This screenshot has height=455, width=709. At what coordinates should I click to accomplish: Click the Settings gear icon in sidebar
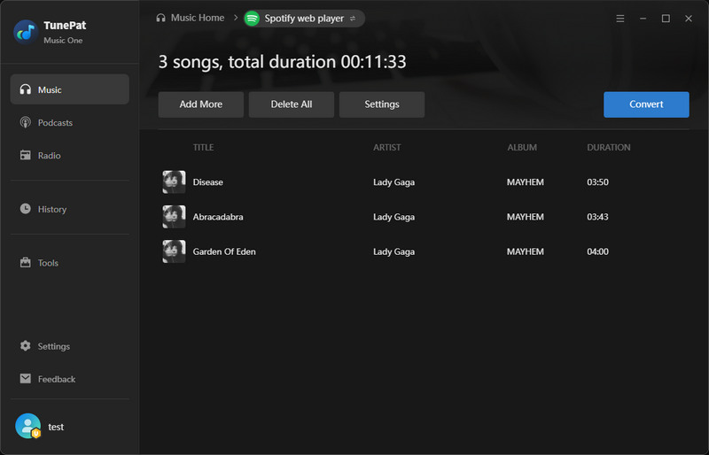(26, 345)
